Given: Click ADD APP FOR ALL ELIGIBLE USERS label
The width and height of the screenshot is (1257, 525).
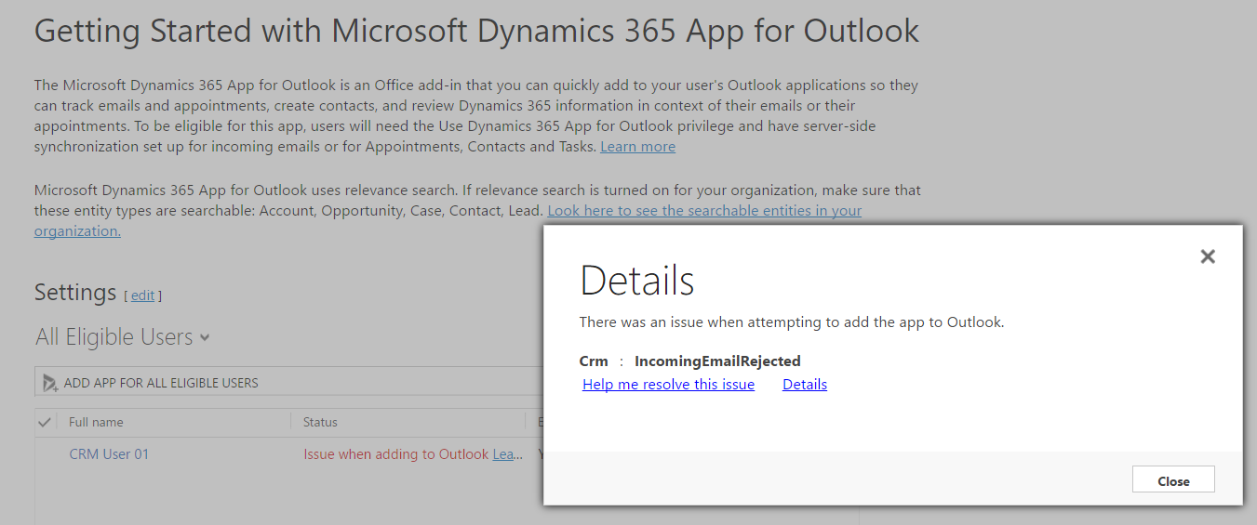Looking at the screenshot, I should (161, 383).
